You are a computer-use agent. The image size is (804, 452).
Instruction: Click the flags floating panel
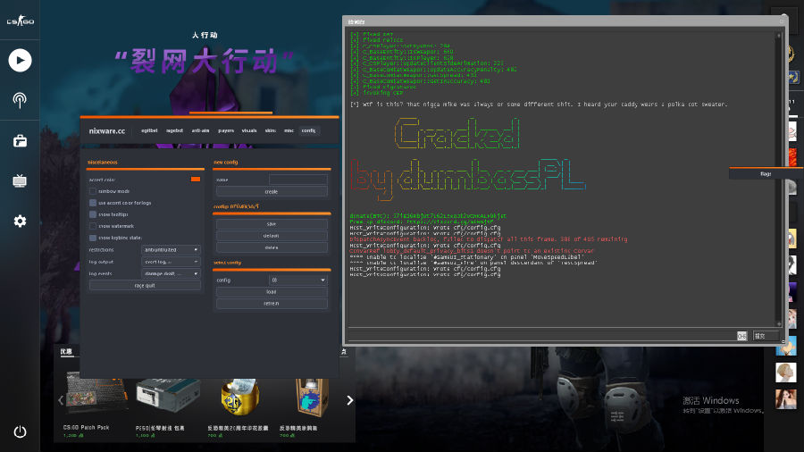coord(766,173)
